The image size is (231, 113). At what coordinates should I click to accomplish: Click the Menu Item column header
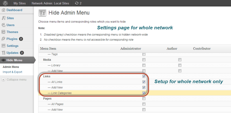pos(48,49)
